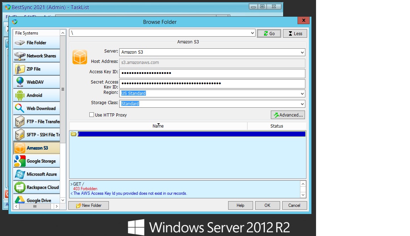
Task: Confirm with the OK button
Action: click(x=268, y=205)
